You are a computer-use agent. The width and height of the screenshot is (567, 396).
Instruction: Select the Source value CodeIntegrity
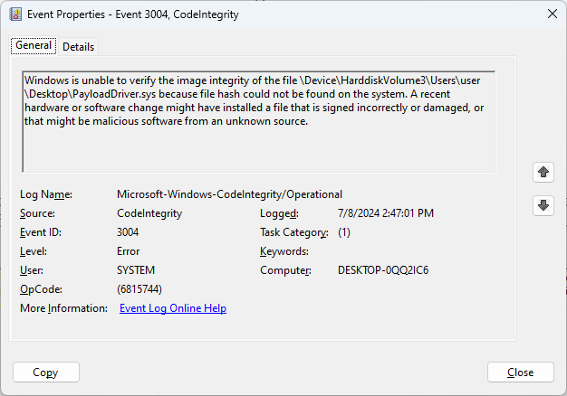click(x=149, y=213)
